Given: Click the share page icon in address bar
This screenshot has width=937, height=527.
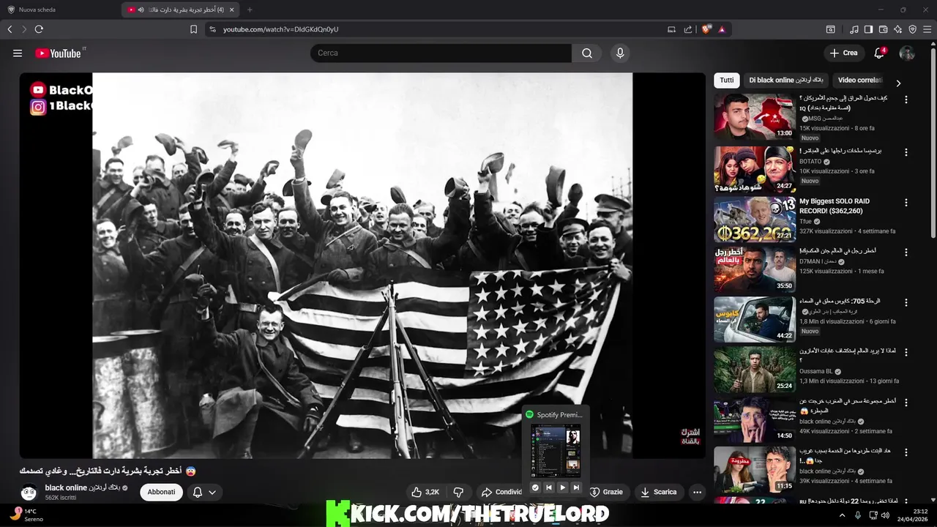Looking at the screenshot, I should click(688, 29).
